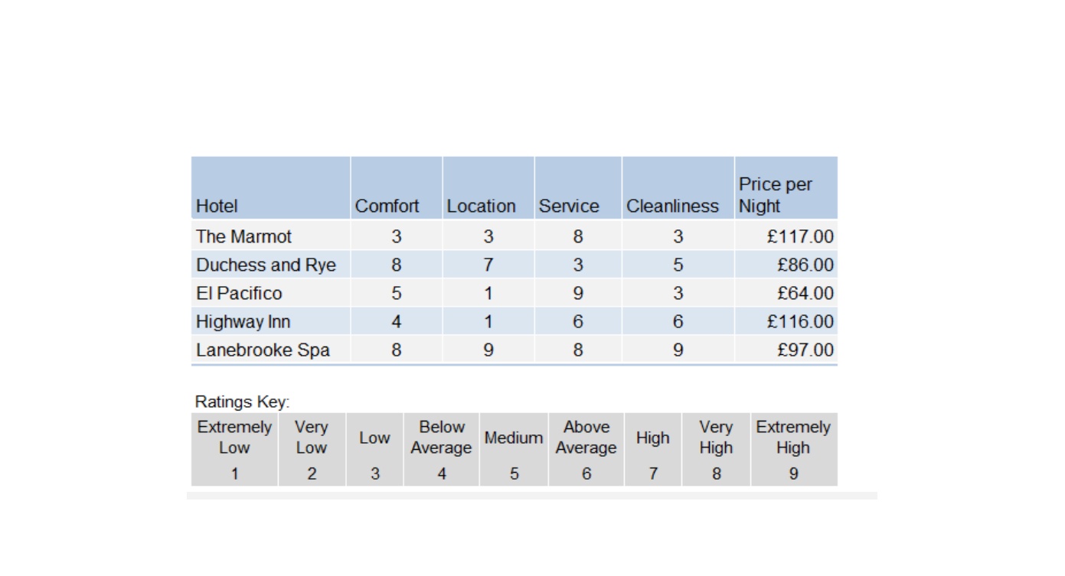Select the Highway Inn hotel cell

(270, 321)
